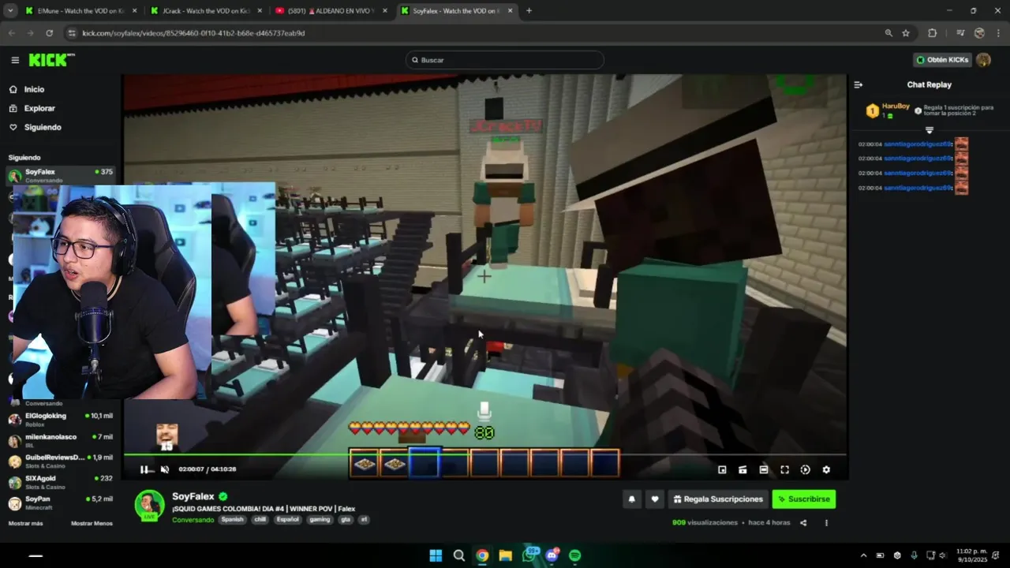Seek on the green video progress bar
Screen dimensions: 1010x568
point(484,455)
